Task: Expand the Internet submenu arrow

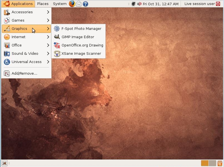Action: (48, 37)
